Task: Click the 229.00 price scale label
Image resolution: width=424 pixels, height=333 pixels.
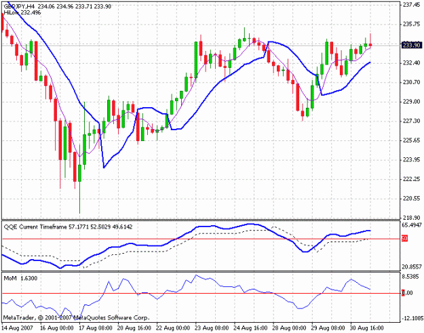Action: coord(412,102)
